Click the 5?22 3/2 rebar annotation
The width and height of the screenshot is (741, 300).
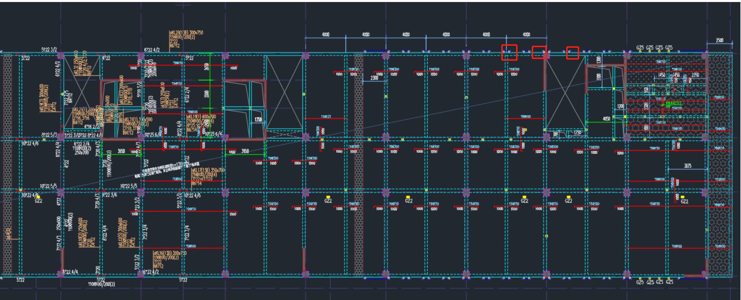[49, 49]
